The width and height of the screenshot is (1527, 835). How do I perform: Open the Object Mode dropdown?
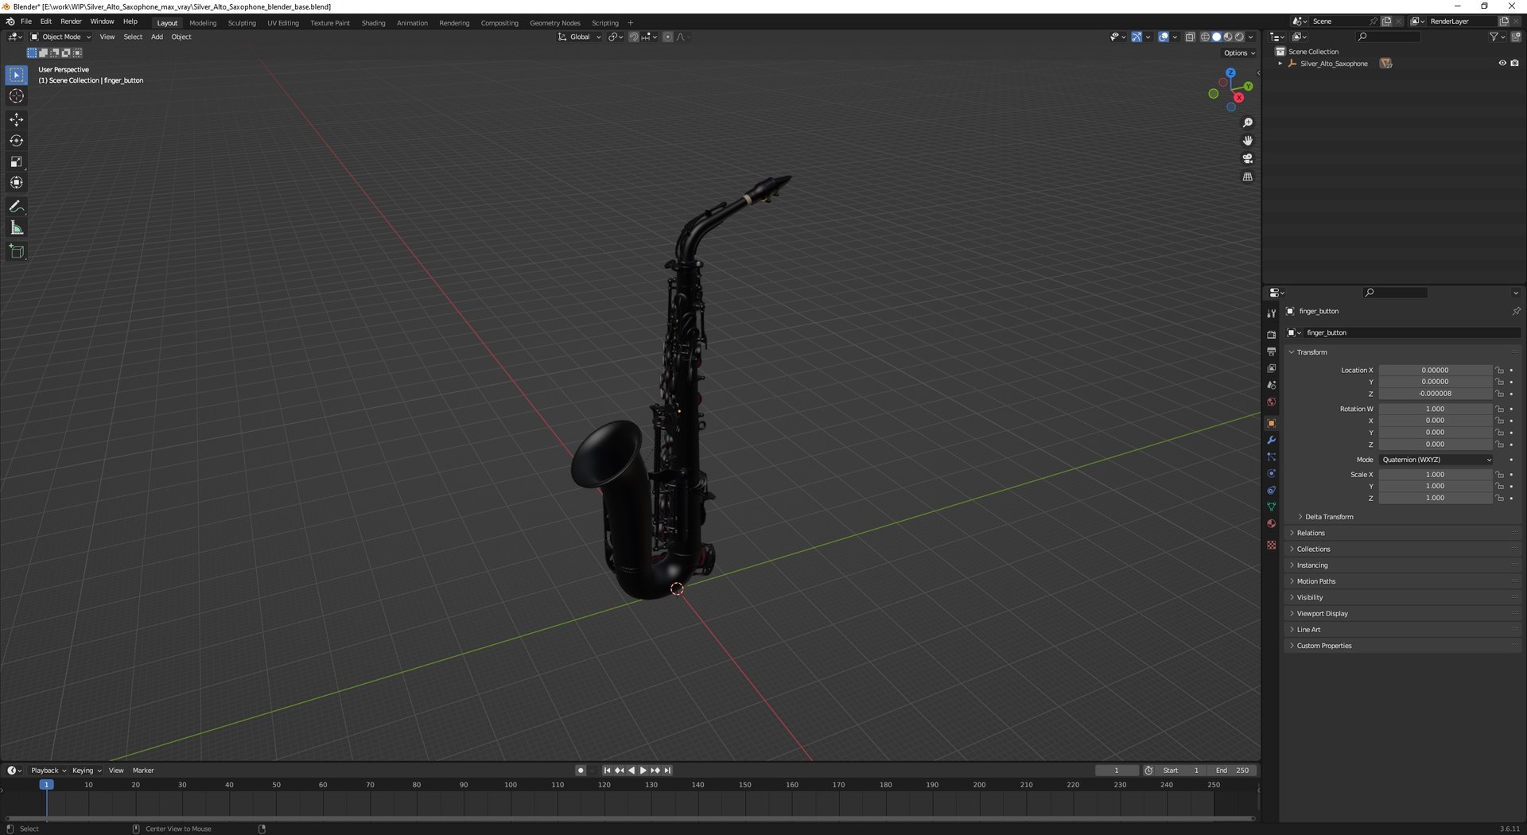pyautogui.click(x=60, y=37)
